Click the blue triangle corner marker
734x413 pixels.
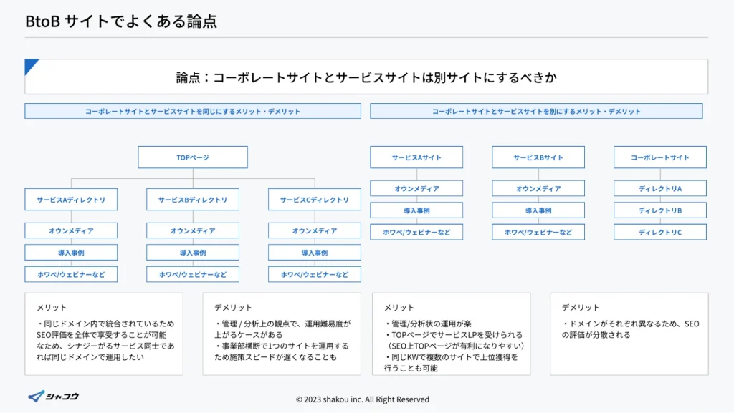tap(30, 65)
